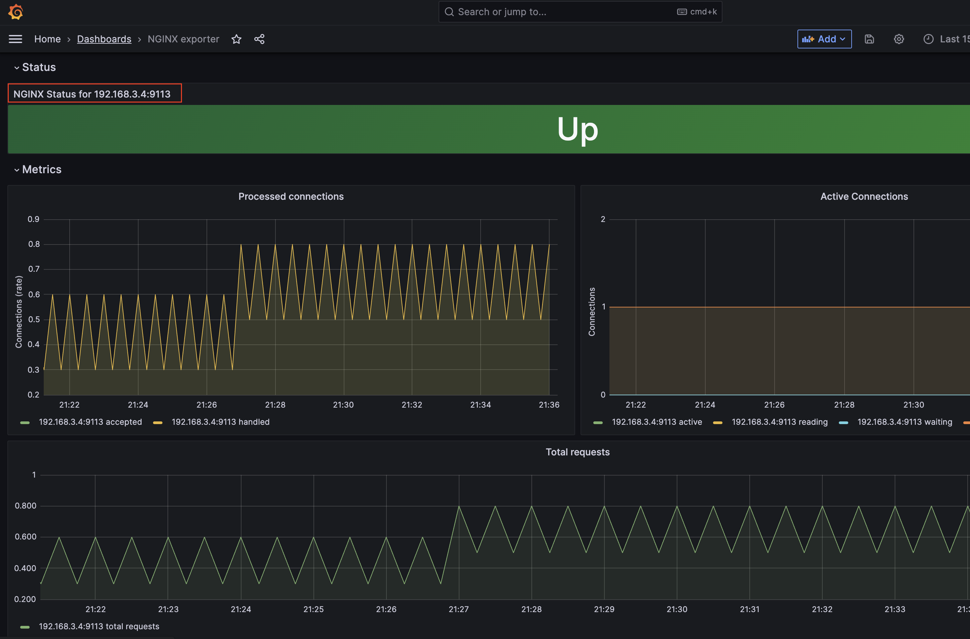Toggle the 'handled' series in legend

tap(220, 422)
